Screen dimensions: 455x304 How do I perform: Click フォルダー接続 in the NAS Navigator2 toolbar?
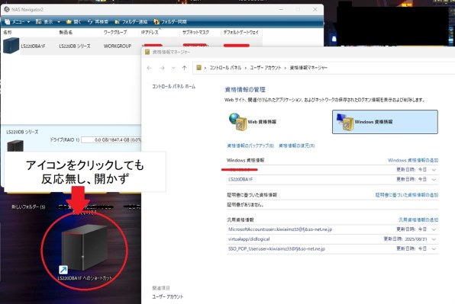(131, 21)
